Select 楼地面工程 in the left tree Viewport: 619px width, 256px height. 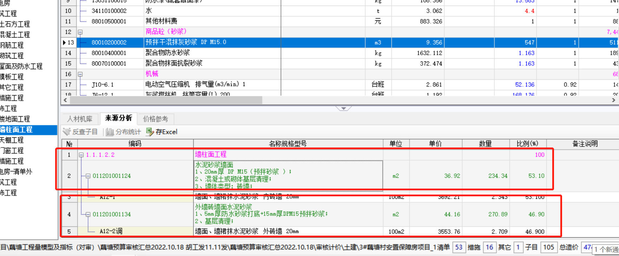[x=15, y=119]
